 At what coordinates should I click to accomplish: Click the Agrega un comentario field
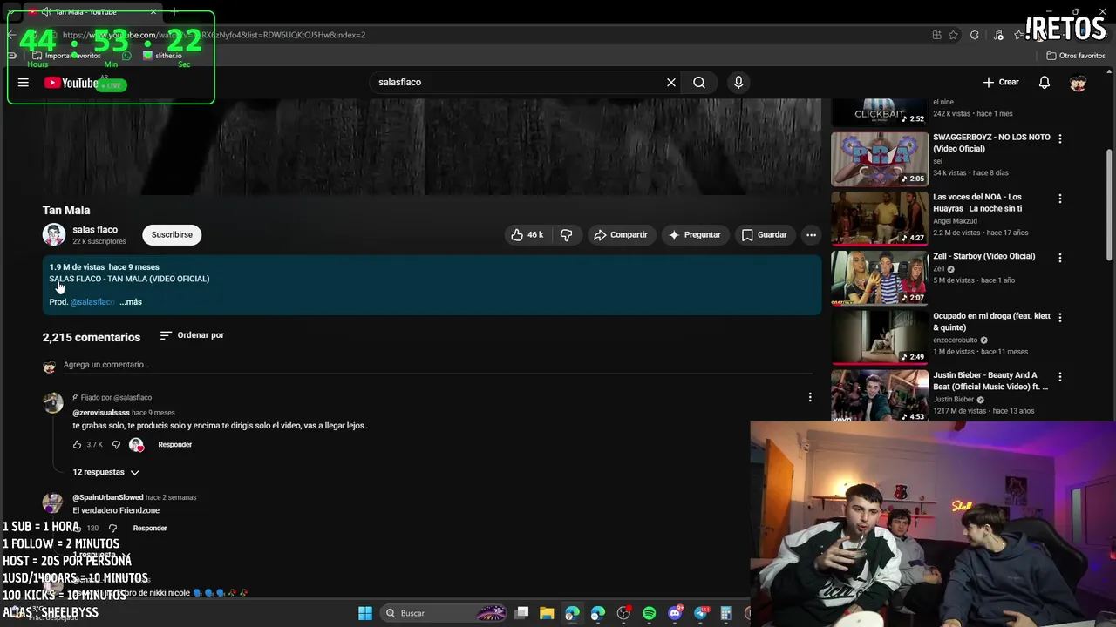pyautogui.click(x=436, y=365)
